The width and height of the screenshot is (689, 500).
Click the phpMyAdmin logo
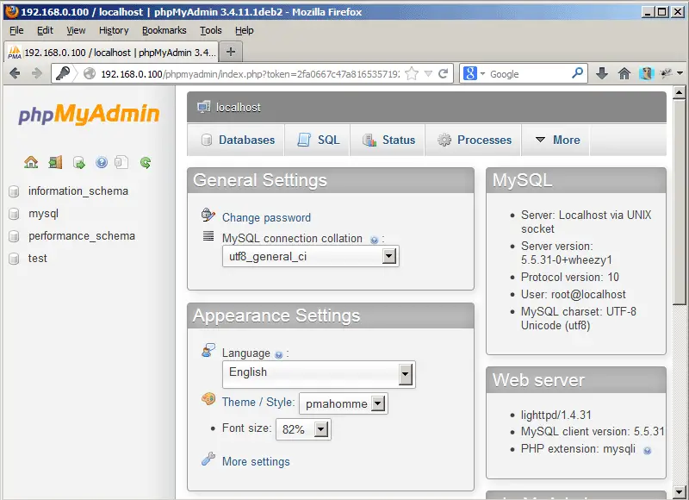(89, 115)
